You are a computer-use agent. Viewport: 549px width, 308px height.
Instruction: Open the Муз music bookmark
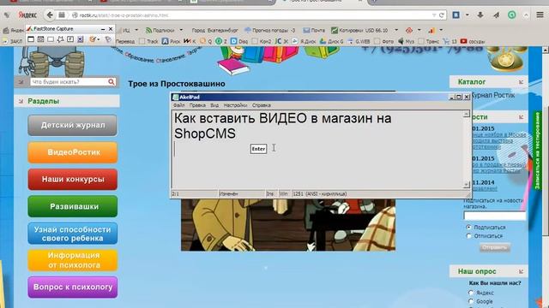click(x=406, y=41)
